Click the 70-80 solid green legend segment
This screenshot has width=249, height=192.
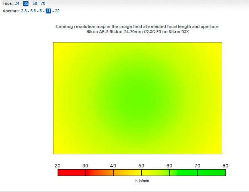click(x=212, y=173)
